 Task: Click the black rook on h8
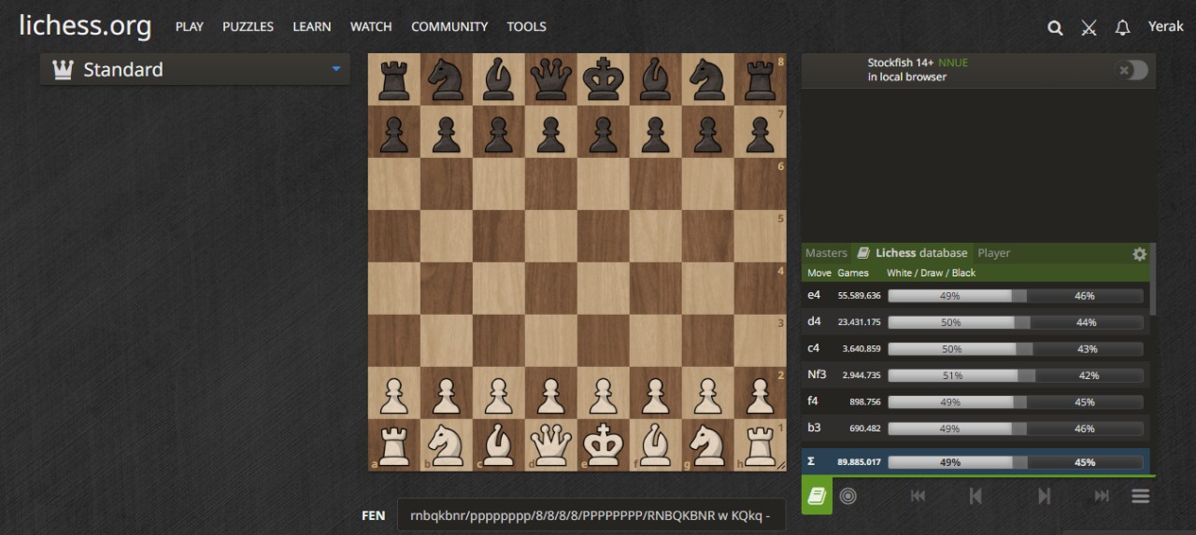[x=761, y=79]
